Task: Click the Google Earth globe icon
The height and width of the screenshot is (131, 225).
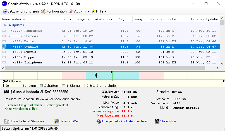Action: pos(99,121)
